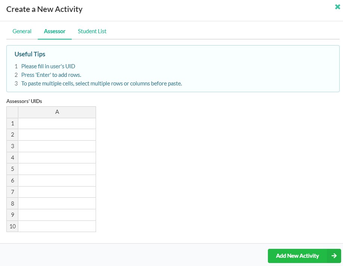Select row header 3 in UID table
Screen dimensions: 343x266
tap(12, 146)
